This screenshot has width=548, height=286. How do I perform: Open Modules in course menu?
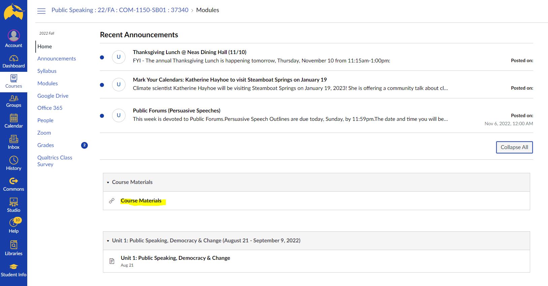47,84
